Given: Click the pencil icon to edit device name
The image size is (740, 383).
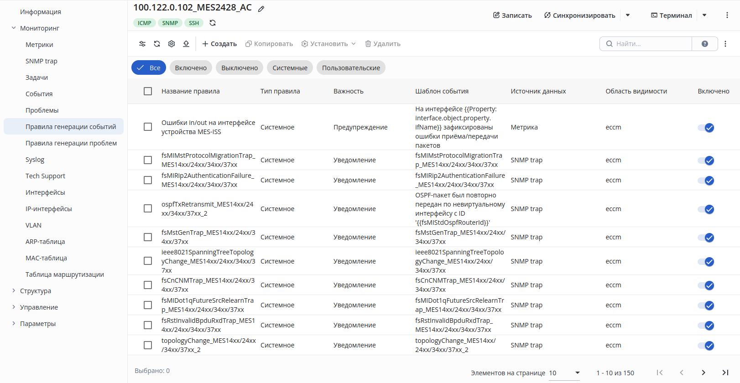Looking at the screenshot, I should (x=261, y=9).
